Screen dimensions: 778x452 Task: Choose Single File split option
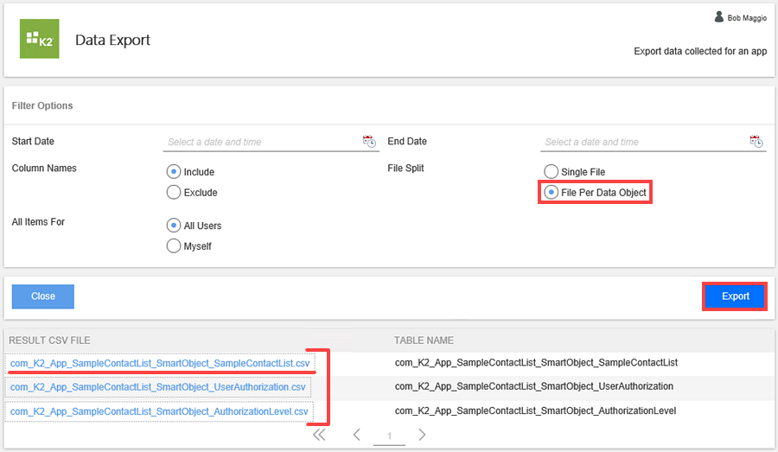pyautogui.click(x=551, y=171)
